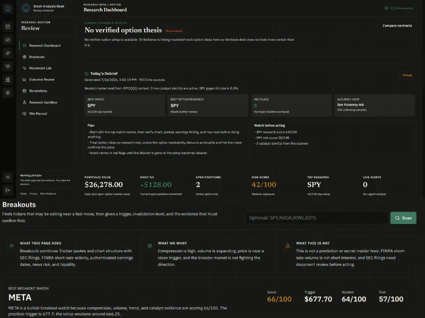This screenshot has height=318, width=425.
Task: Click the eye icon by What This Page Does
Action: (x=11, y=245)
